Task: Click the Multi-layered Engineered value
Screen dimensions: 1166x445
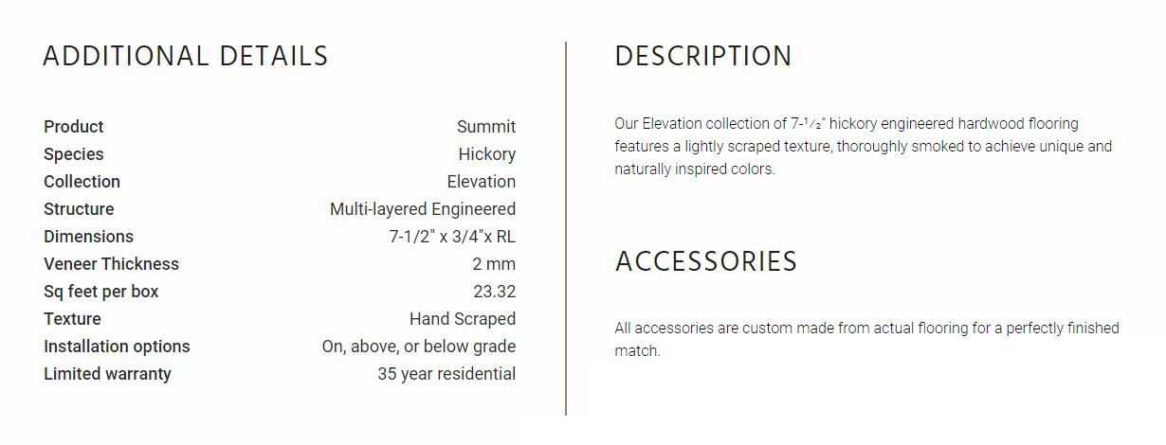Action: (423, 209)
